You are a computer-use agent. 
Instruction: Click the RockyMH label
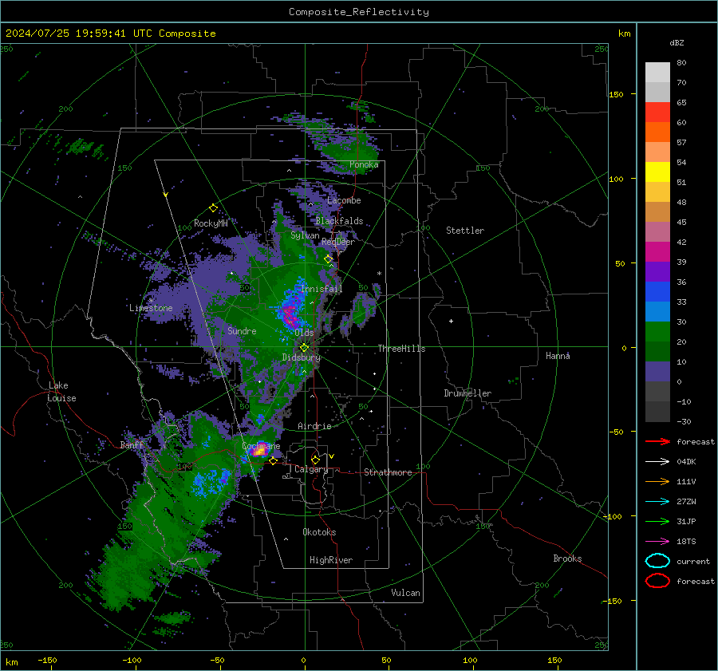point(211,223)
